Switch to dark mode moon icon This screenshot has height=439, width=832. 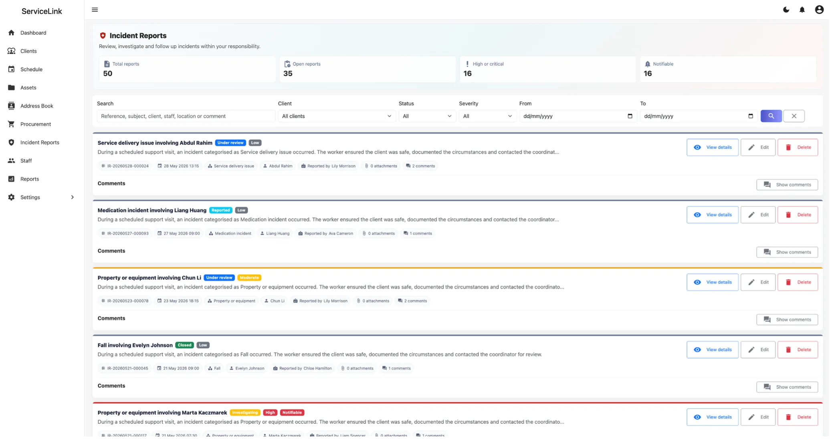[786, 10]
